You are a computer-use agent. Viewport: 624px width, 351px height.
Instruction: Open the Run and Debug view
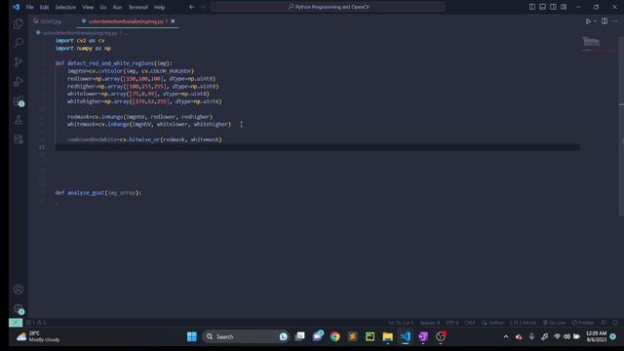pyautogui.click(x=19, y=82)
